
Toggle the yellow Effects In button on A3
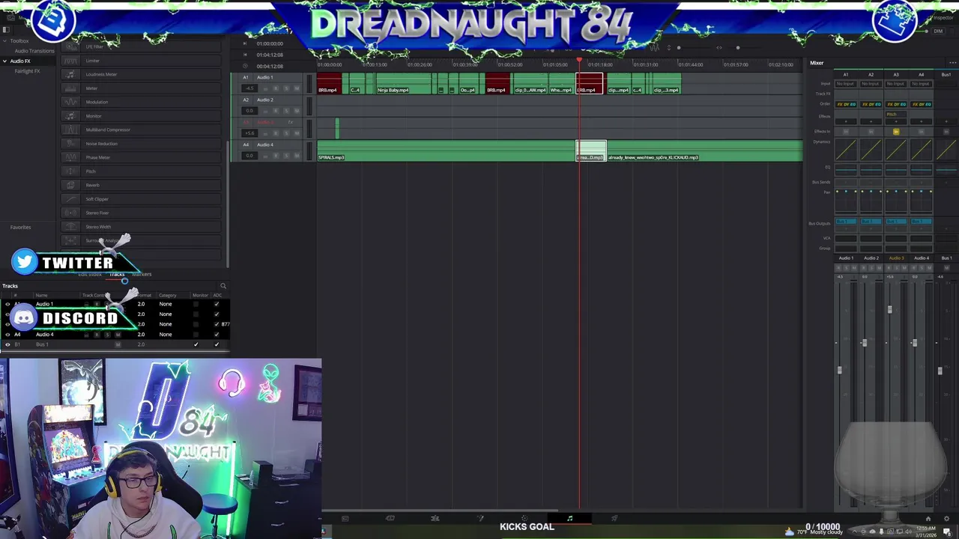(x=896, y=132)
